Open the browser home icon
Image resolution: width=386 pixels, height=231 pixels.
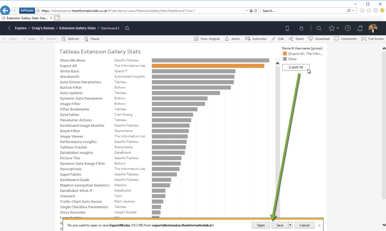tap(362, 11)
